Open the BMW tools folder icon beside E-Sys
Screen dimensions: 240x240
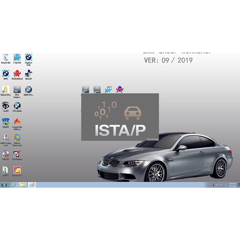[29, 60]
